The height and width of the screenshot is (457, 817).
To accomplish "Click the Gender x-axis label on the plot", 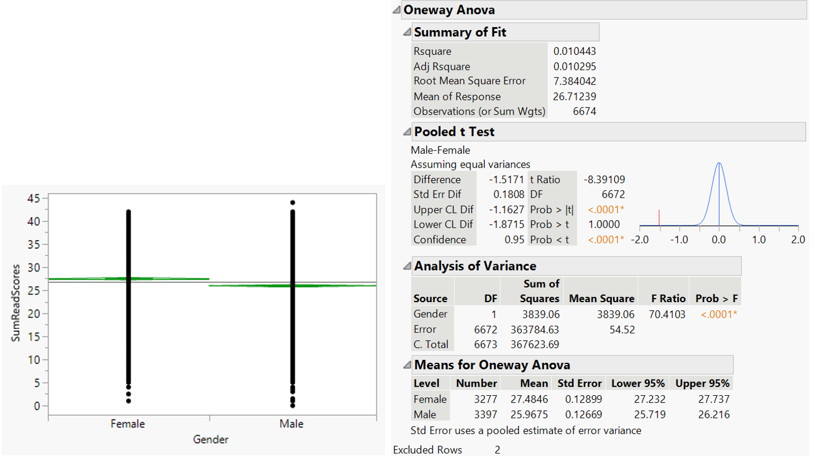I will click(x=211, y=440).
